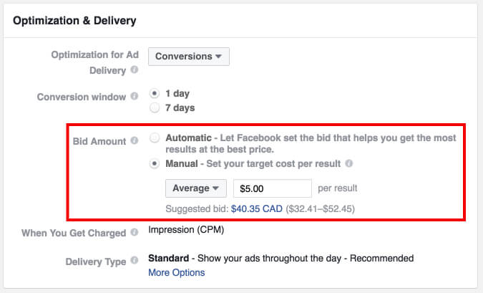Click info icon after Manual target cost text
Viewport: 483px width, 293px height.
[348, 163]
